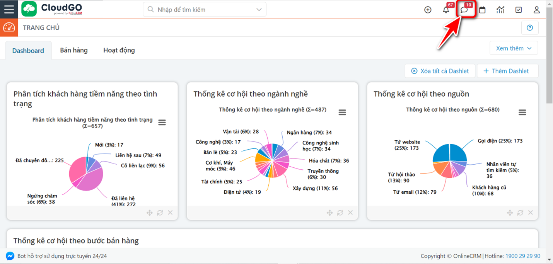Click the help question mark icon

530,28
